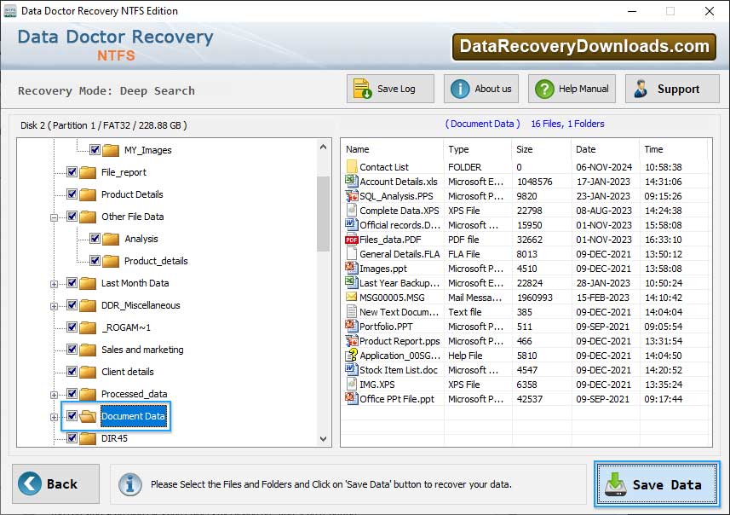The width and height of the screenshot is (730, 515).
Task: Click the Back arrow icon
Action: click(x=30, y=483)
